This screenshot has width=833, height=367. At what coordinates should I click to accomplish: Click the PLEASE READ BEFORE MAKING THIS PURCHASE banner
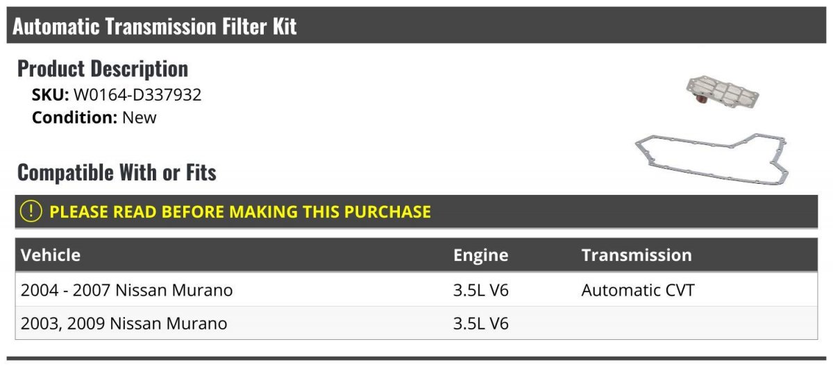coord(416,212)
